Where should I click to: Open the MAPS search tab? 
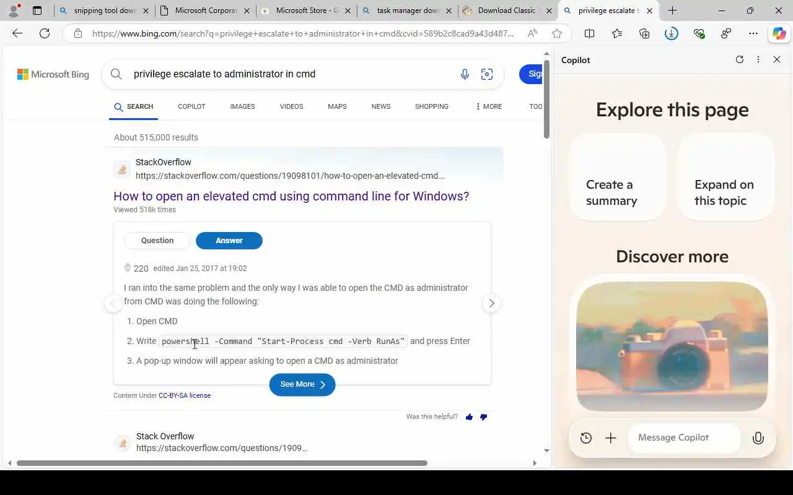tap(337, 106)
